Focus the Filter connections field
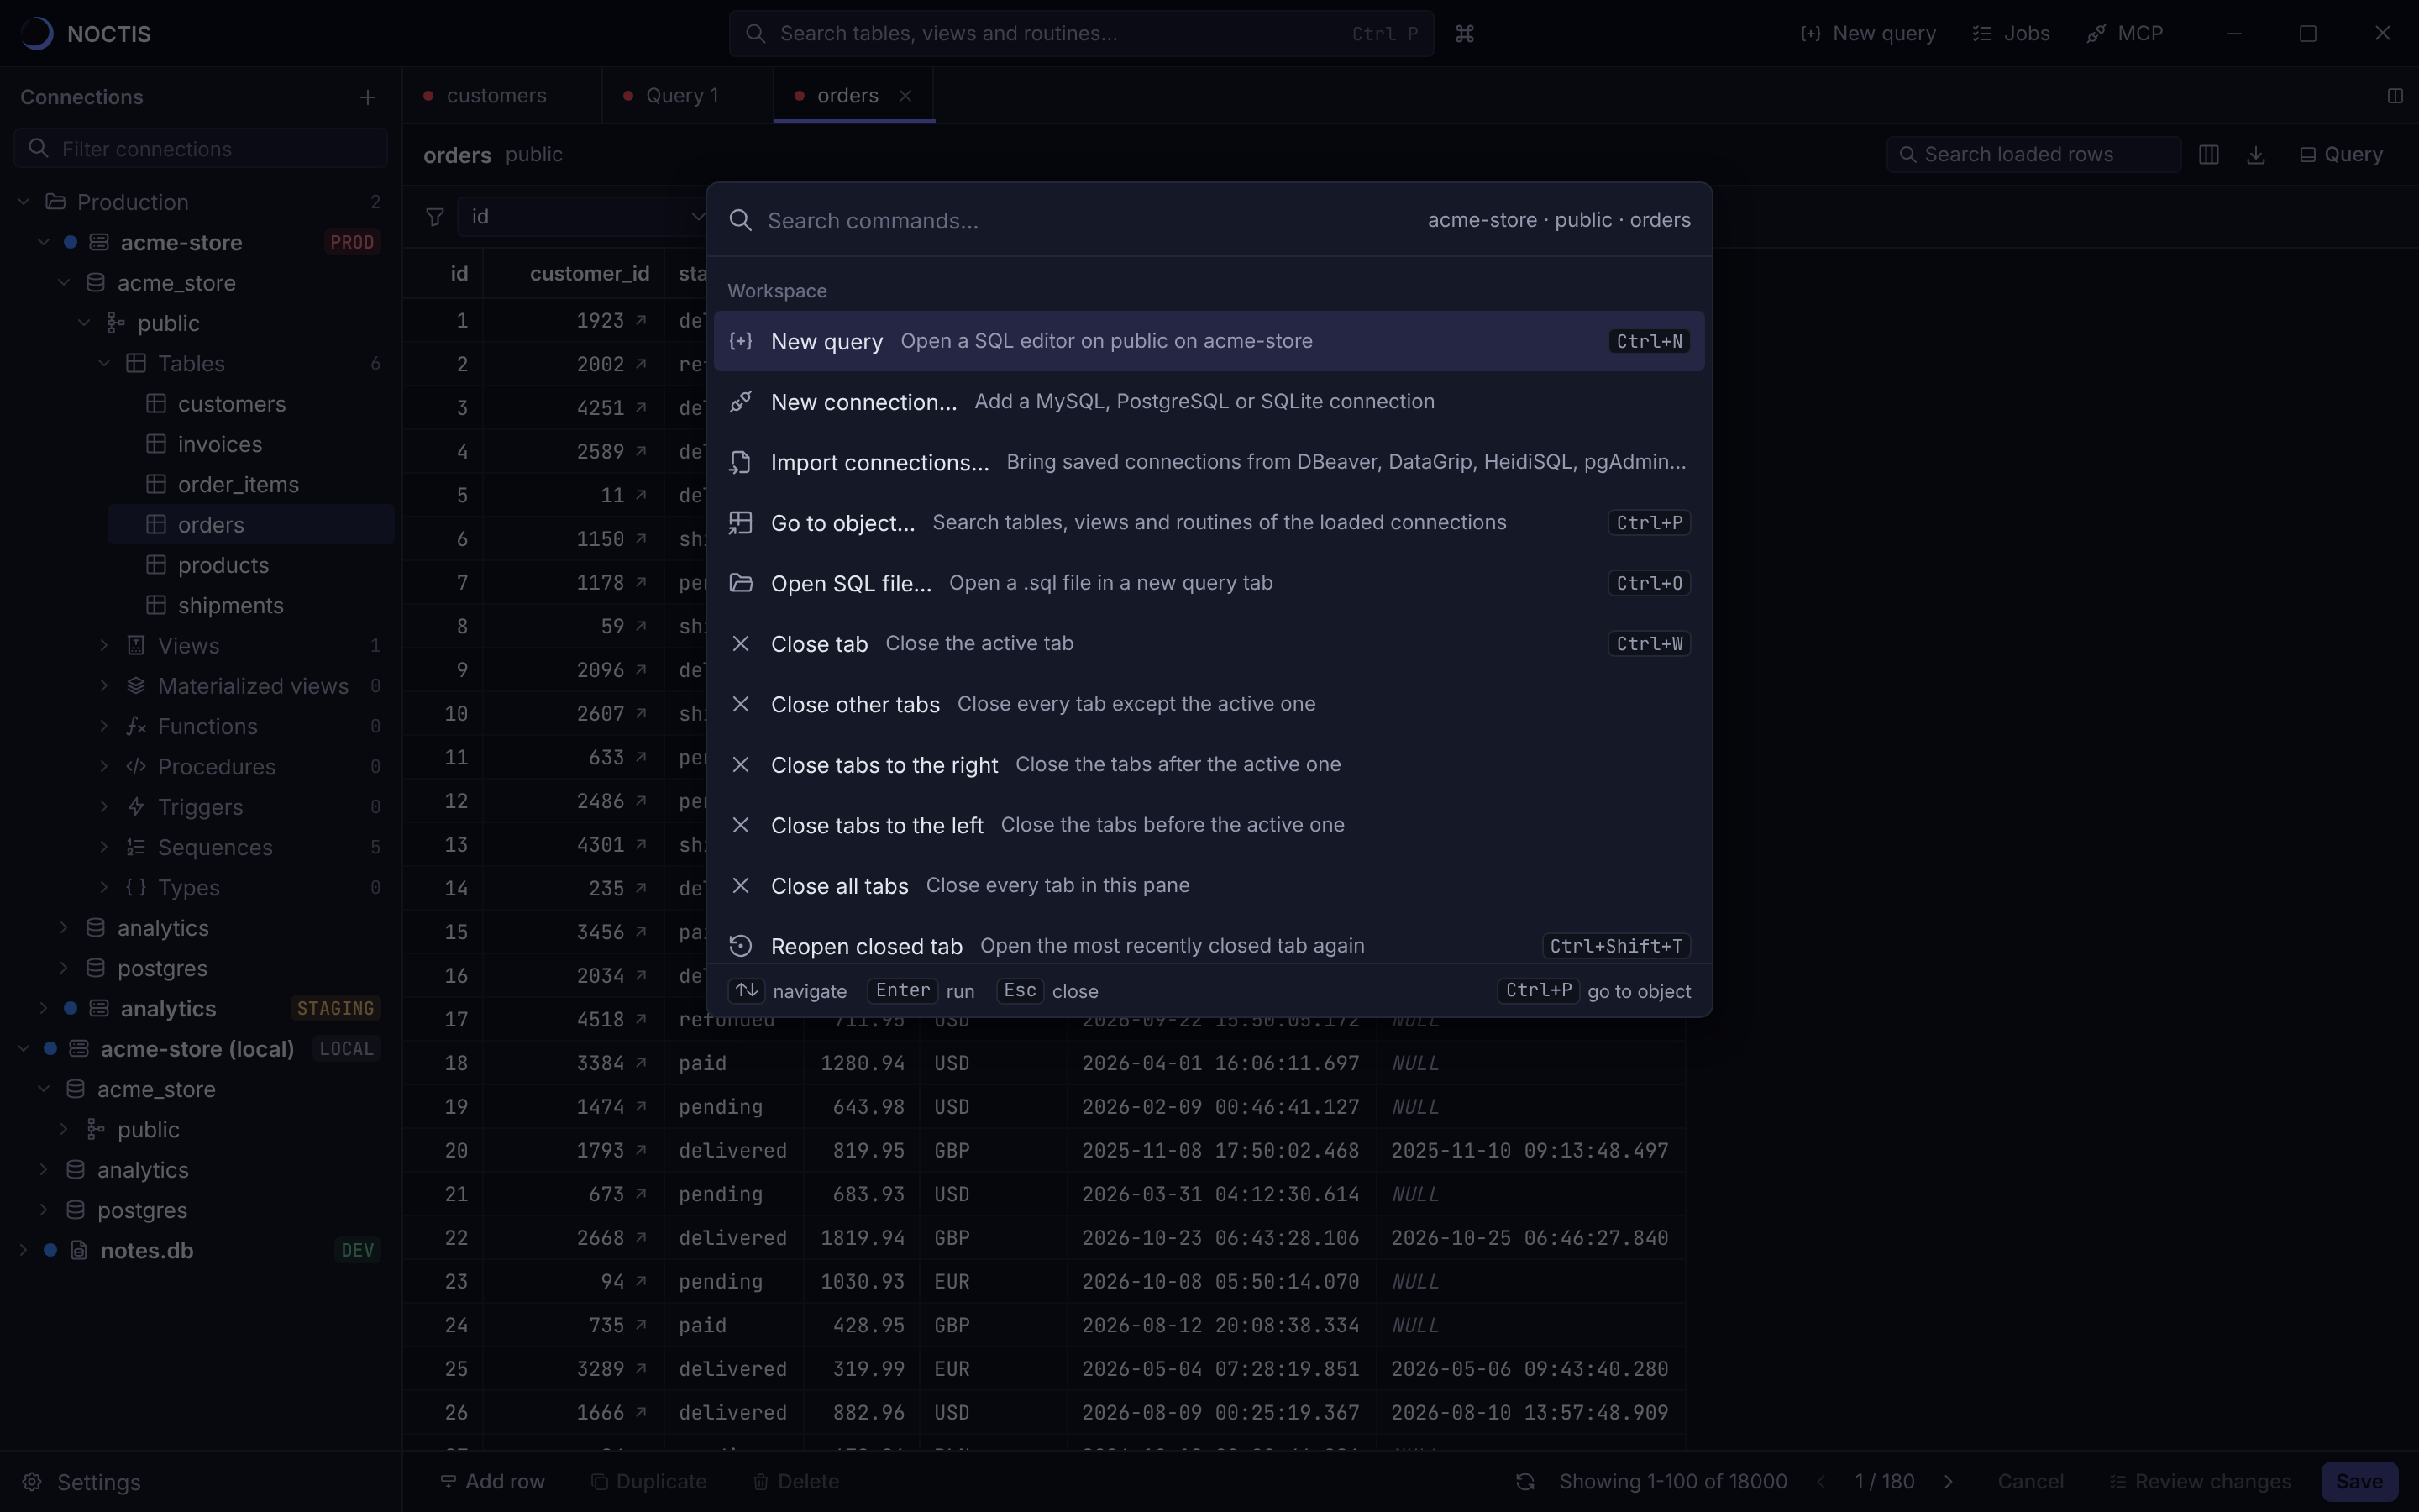This screenshot has width=2419, height=1512. pos(201,148)
